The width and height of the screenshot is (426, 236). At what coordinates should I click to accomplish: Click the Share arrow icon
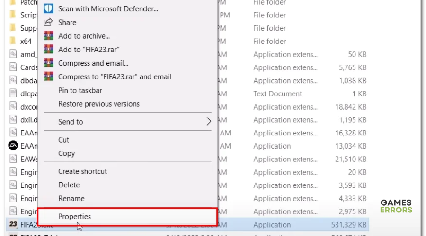coord(48,22)
